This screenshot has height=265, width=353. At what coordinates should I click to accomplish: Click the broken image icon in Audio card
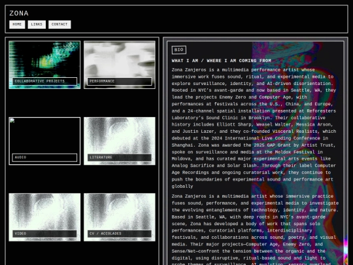12,120
